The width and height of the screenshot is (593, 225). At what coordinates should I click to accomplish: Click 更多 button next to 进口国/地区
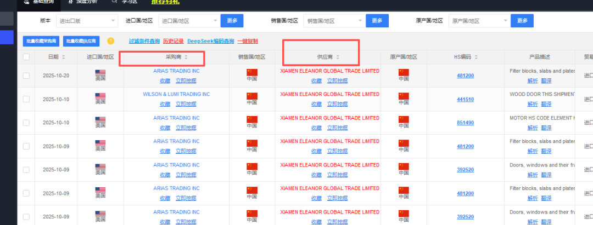pos(232,21)
